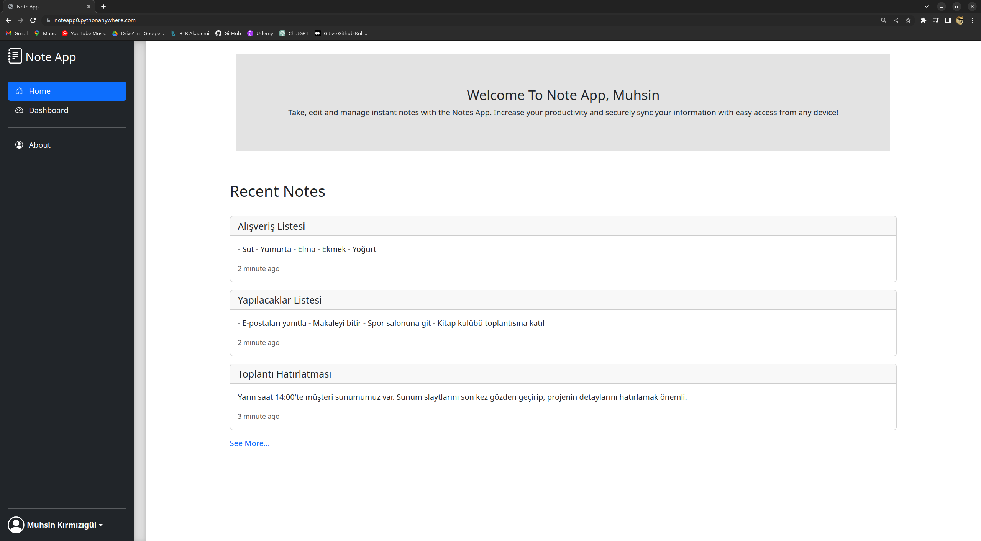Open Gmail from the bookmarks bar
This screenshot has width=981, height=541.
click(x=16, y=33)
